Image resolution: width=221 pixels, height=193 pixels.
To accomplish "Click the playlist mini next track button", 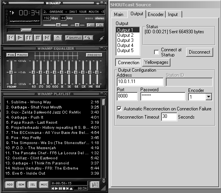I will [67, 188].
